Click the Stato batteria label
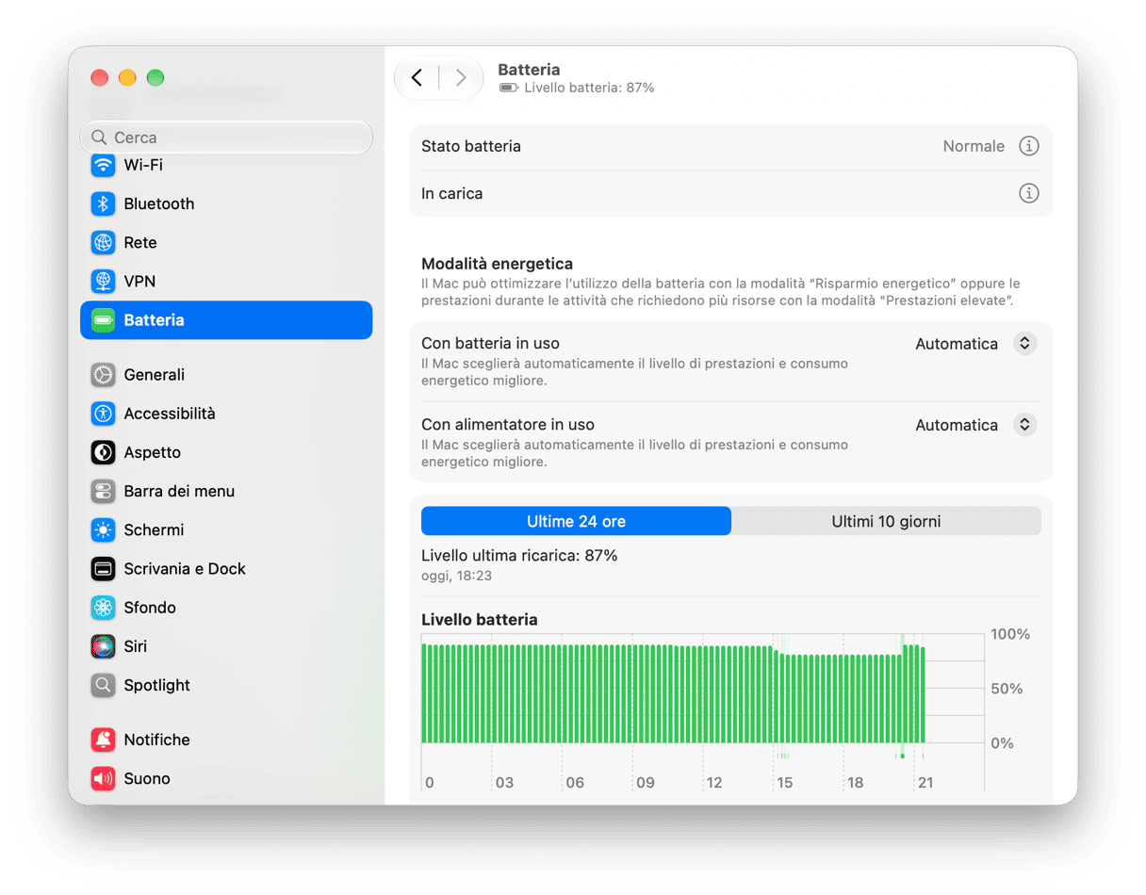The image size is (1146, 895). point(471,146)
